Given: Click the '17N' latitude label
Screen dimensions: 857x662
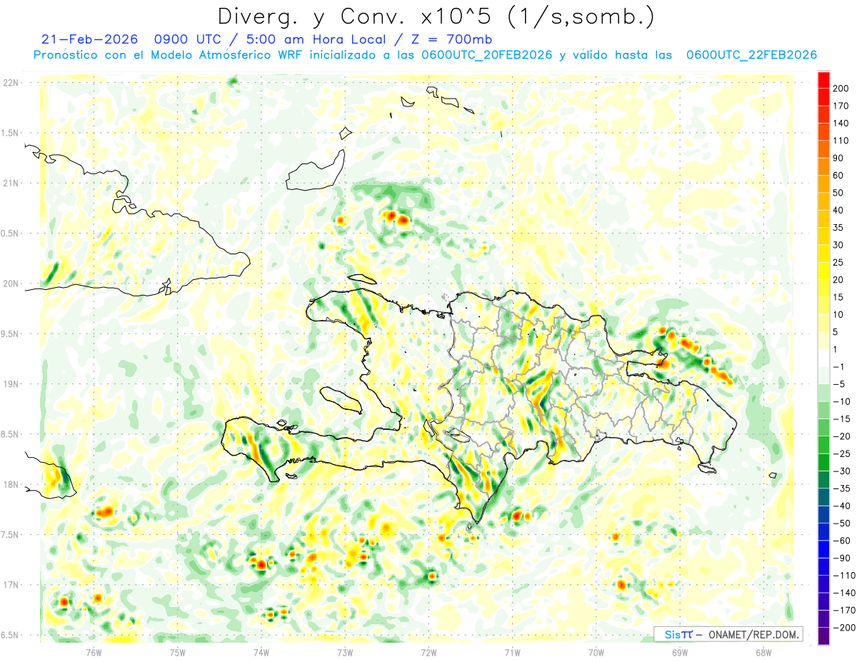Looking at the screenshot, I should [11, 584].
